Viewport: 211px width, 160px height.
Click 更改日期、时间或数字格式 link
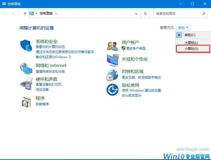(141, 78)
